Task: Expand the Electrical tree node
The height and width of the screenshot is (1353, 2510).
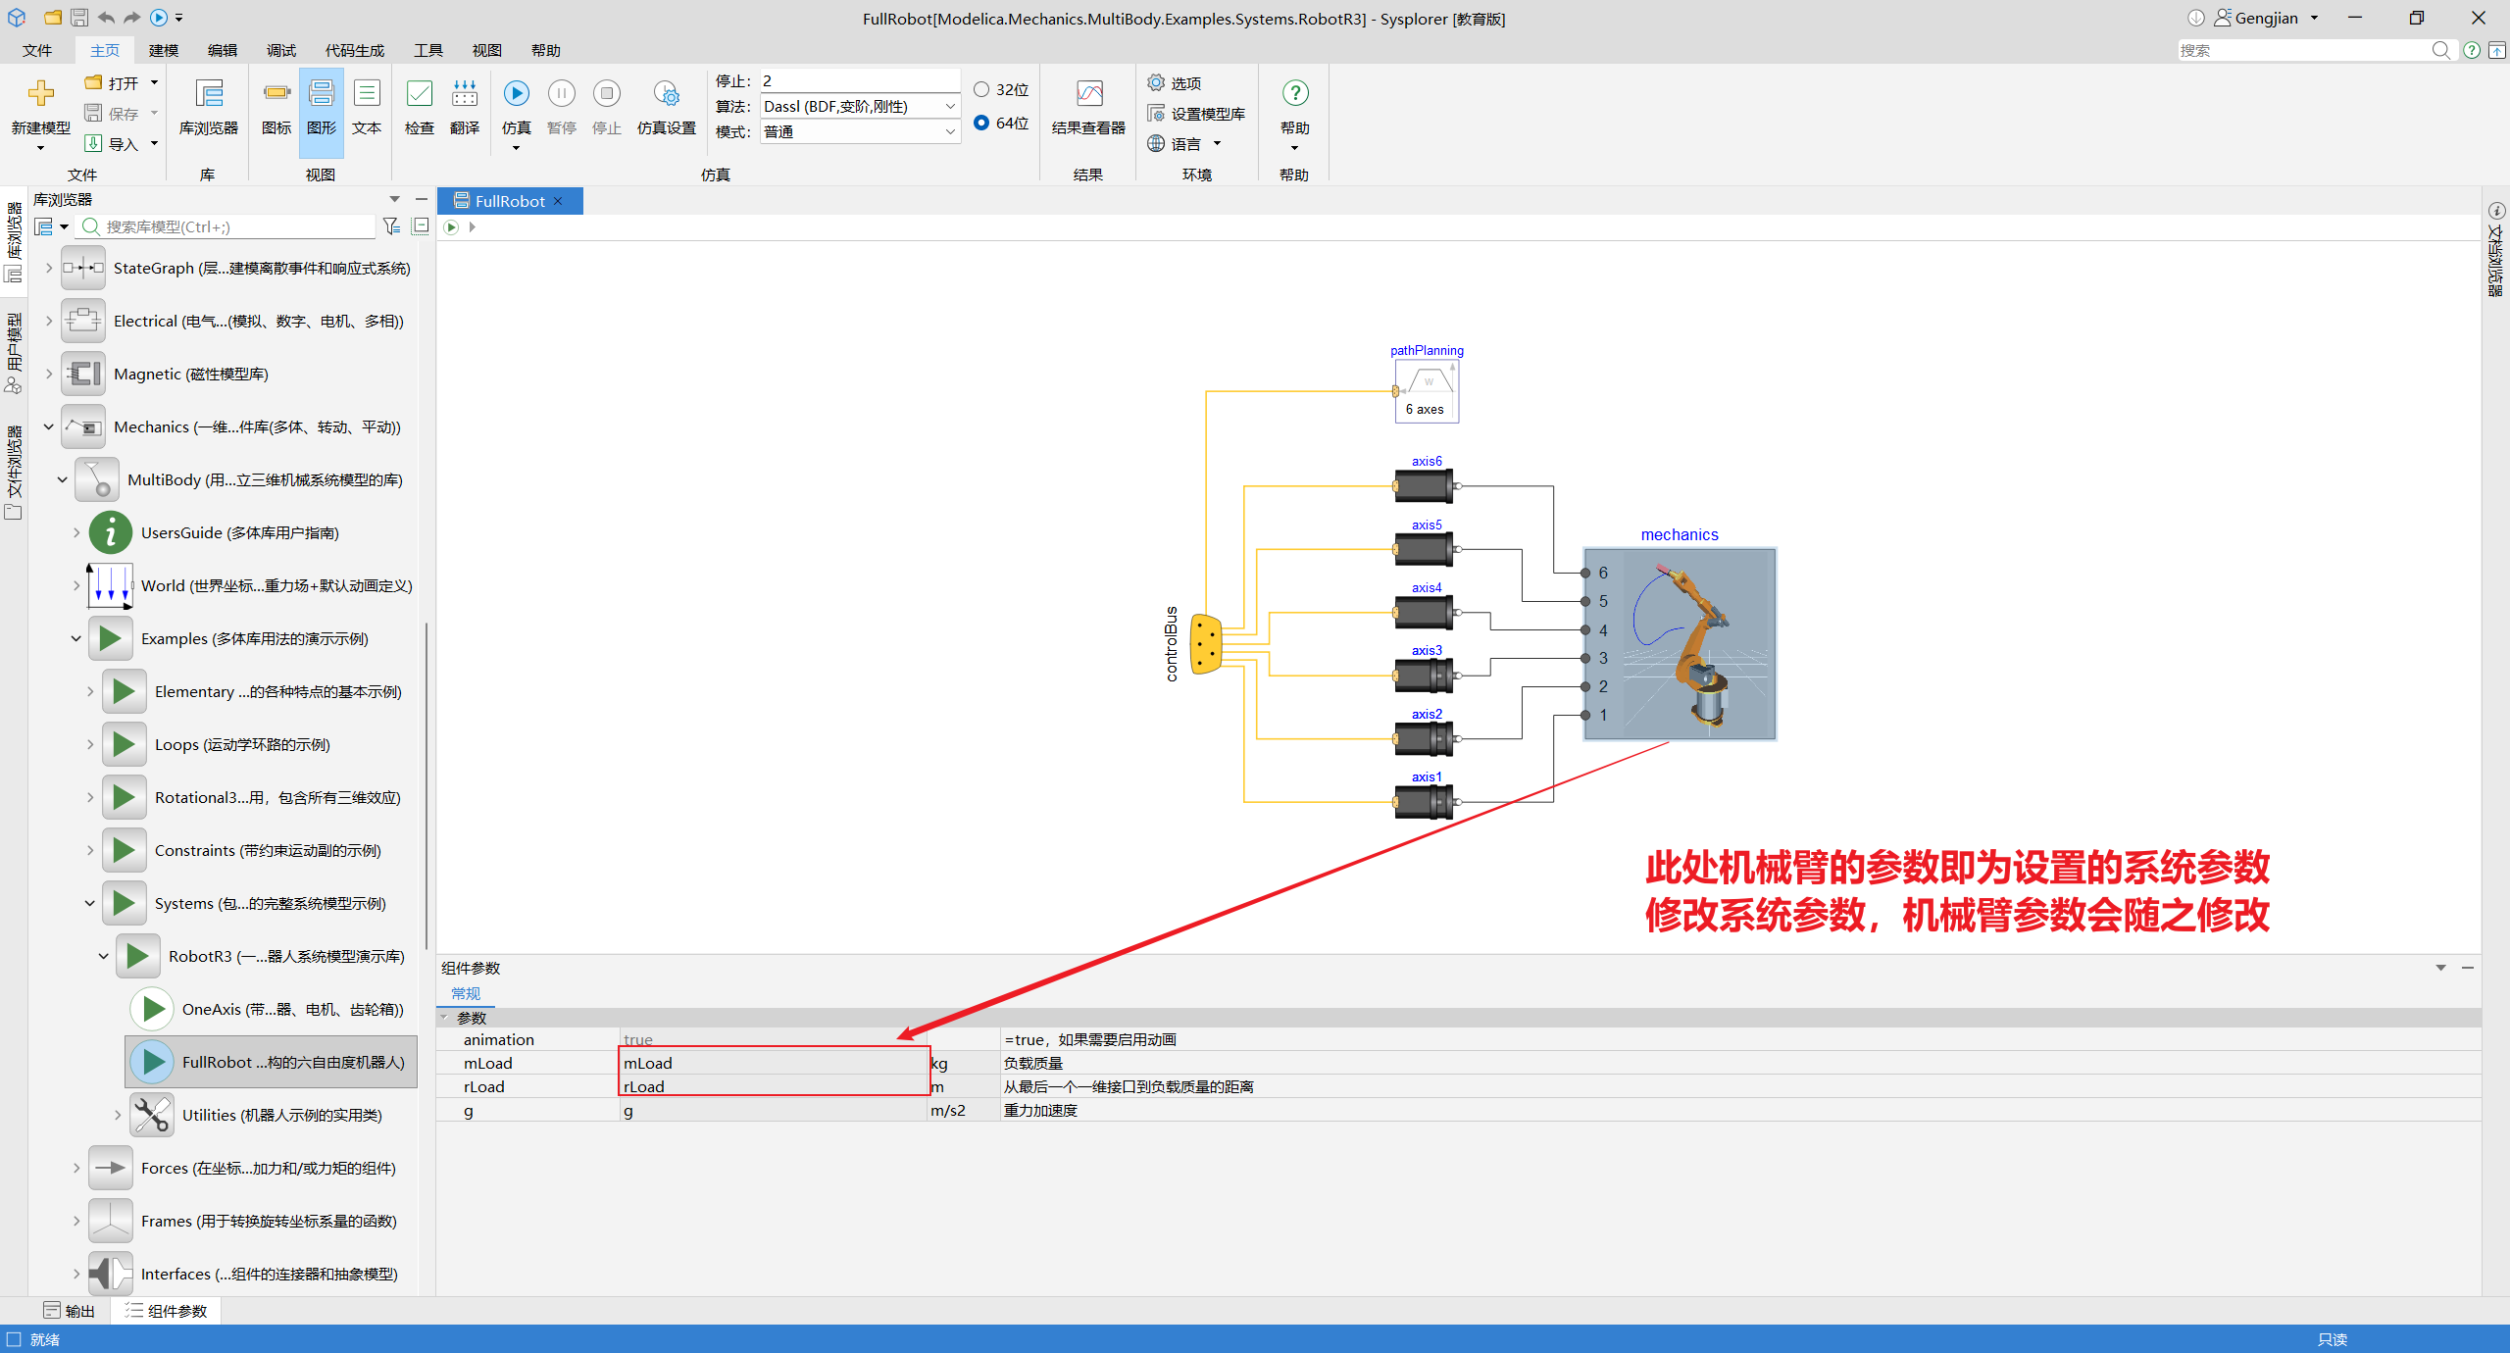Action: (48, 321)
